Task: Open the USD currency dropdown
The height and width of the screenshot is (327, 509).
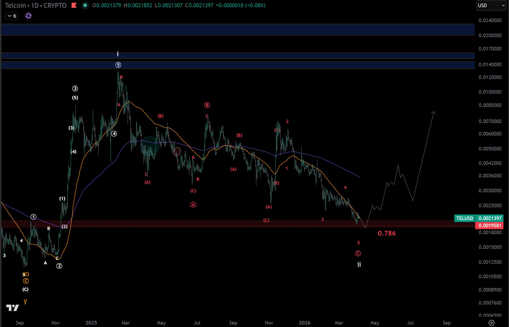Action: pos(491,6)
